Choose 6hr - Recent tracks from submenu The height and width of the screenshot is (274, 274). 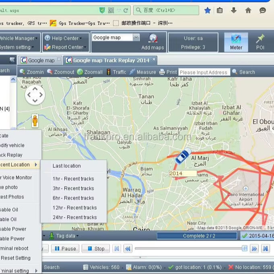click(x=73, y=198)
